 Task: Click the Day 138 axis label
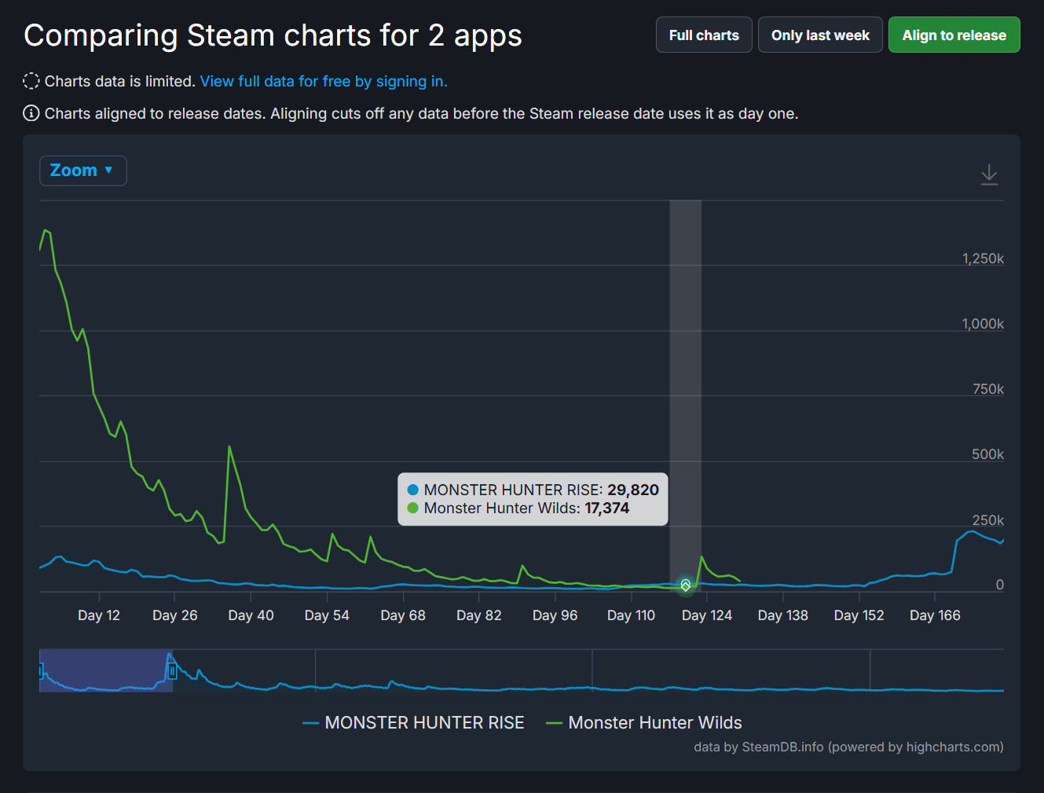pyautogui.click(x=782, y=615)
